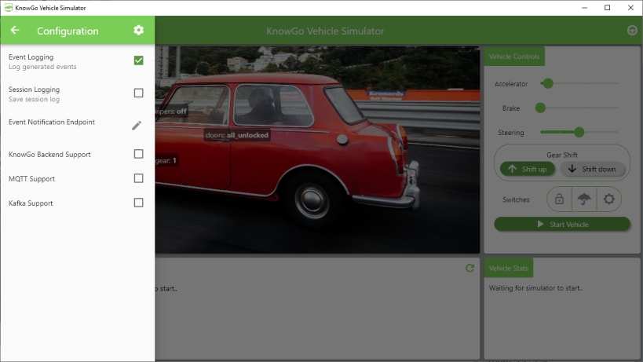Click the Shift down button

coord(593,169)
